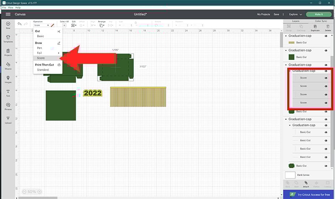Open the Phrases panel
This screenshot has width=335, height=199.
tap(8, 105)
